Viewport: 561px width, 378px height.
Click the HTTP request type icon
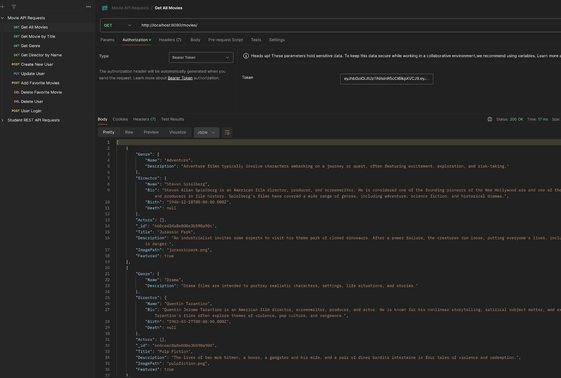pos(105,8)
